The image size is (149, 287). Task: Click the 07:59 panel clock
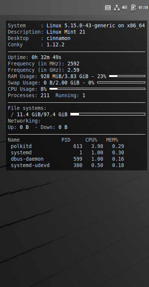tap(143, 7)
